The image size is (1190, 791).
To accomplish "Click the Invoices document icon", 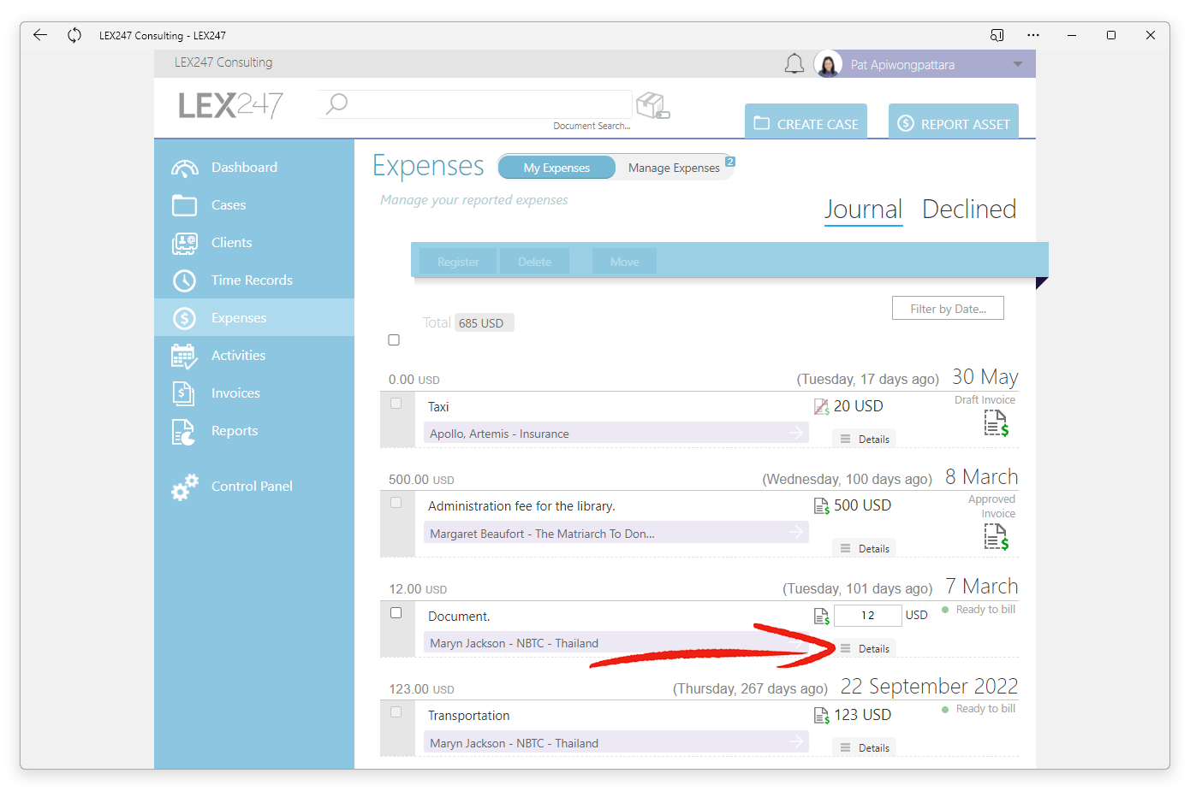I will pos(184,393).
